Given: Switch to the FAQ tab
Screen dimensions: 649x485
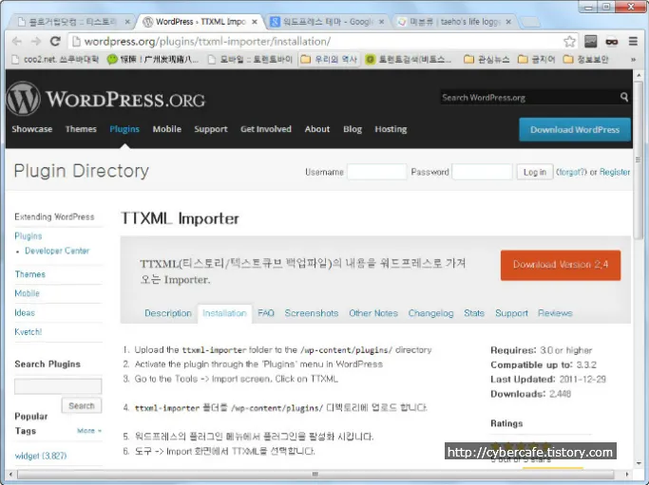Looking at the screenshot, I should [266, 313].
